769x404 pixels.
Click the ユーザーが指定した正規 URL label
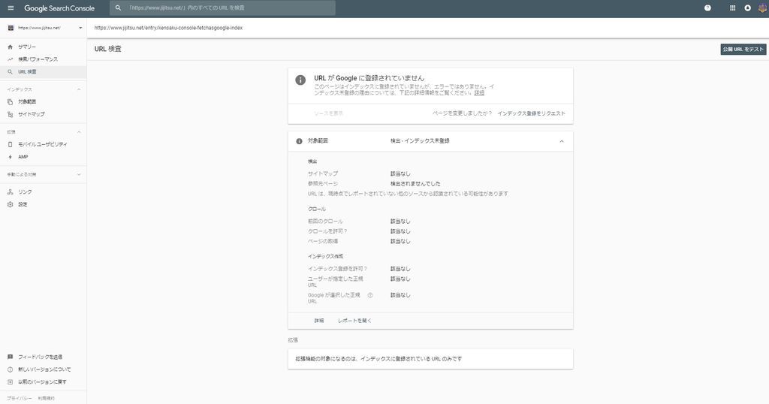point(336,282)
